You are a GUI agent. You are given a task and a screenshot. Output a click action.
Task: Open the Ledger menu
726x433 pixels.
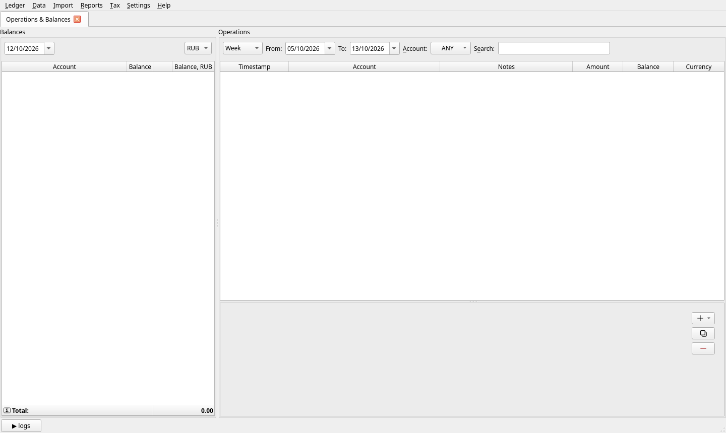pyautogui.click(x=15, y=6)
